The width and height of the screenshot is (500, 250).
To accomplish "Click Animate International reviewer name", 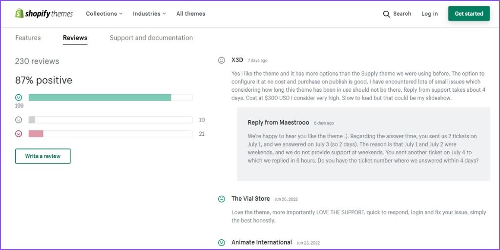I will (262, 242).
